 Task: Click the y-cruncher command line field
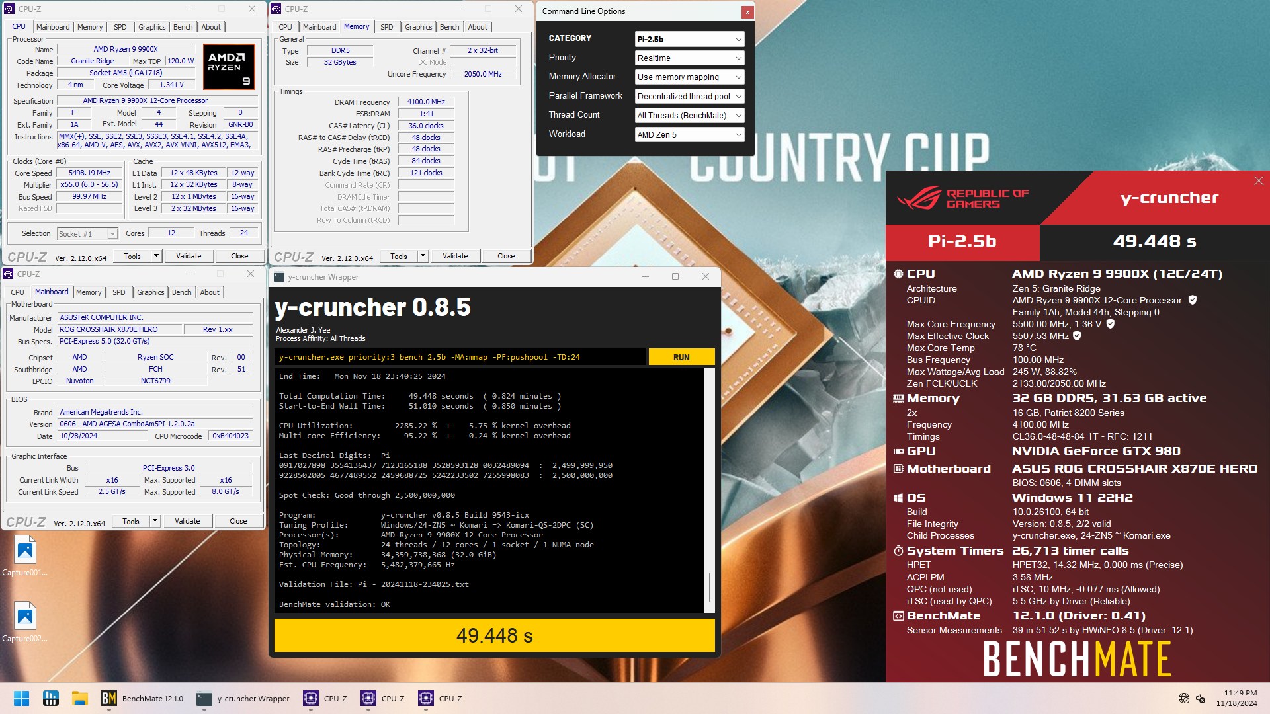click(460, 357)
